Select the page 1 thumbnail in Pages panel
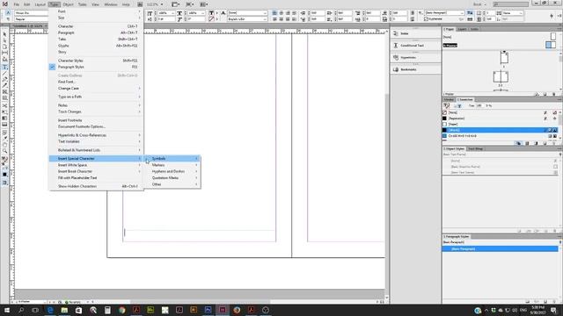 [x=504, y=58]
